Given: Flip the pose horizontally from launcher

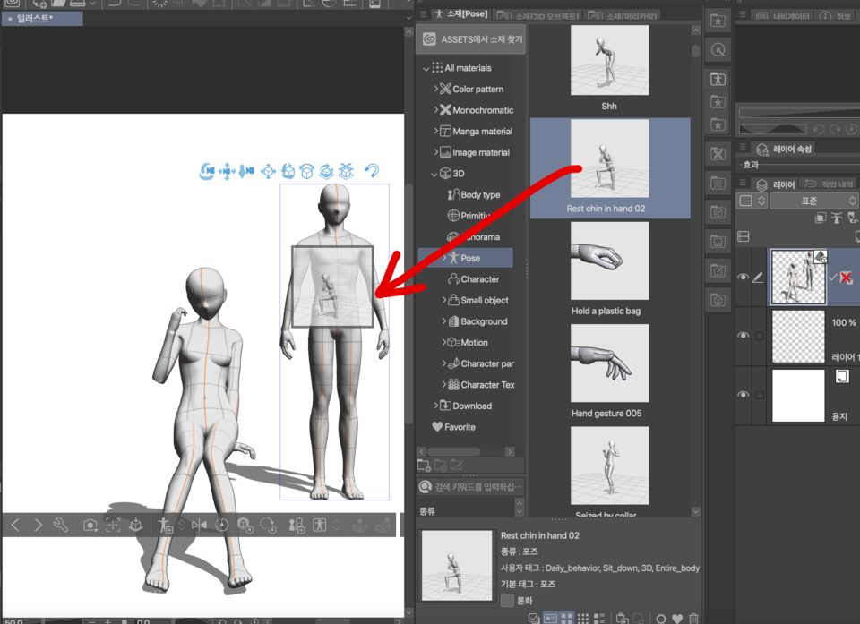Looking at the screenshot, I should point(199,526).
